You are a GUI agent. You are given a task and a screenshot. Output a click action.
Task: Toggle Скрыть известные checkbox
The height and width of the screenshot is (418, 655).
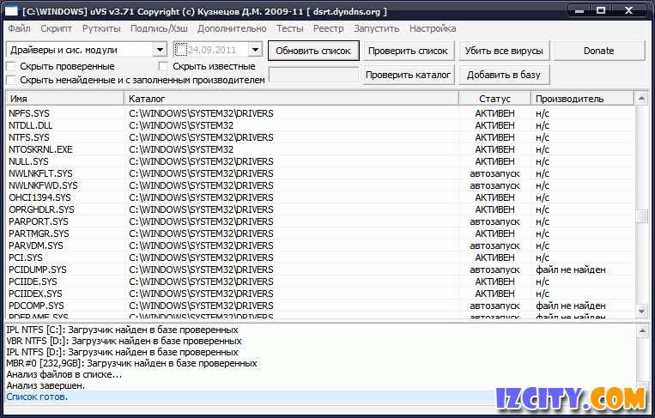pyautogui.click(x=163, y=66)
